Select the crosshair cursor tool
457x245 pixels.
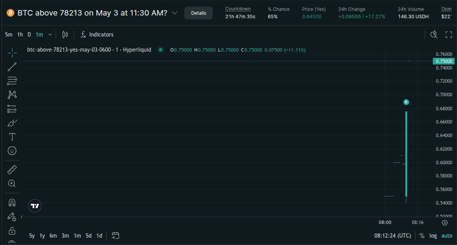(x=12, y=53)
